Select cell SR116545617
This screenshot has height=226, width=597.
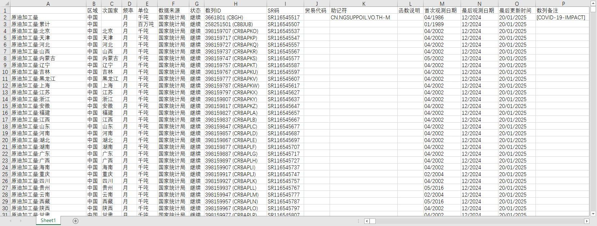tap(285, 85)
